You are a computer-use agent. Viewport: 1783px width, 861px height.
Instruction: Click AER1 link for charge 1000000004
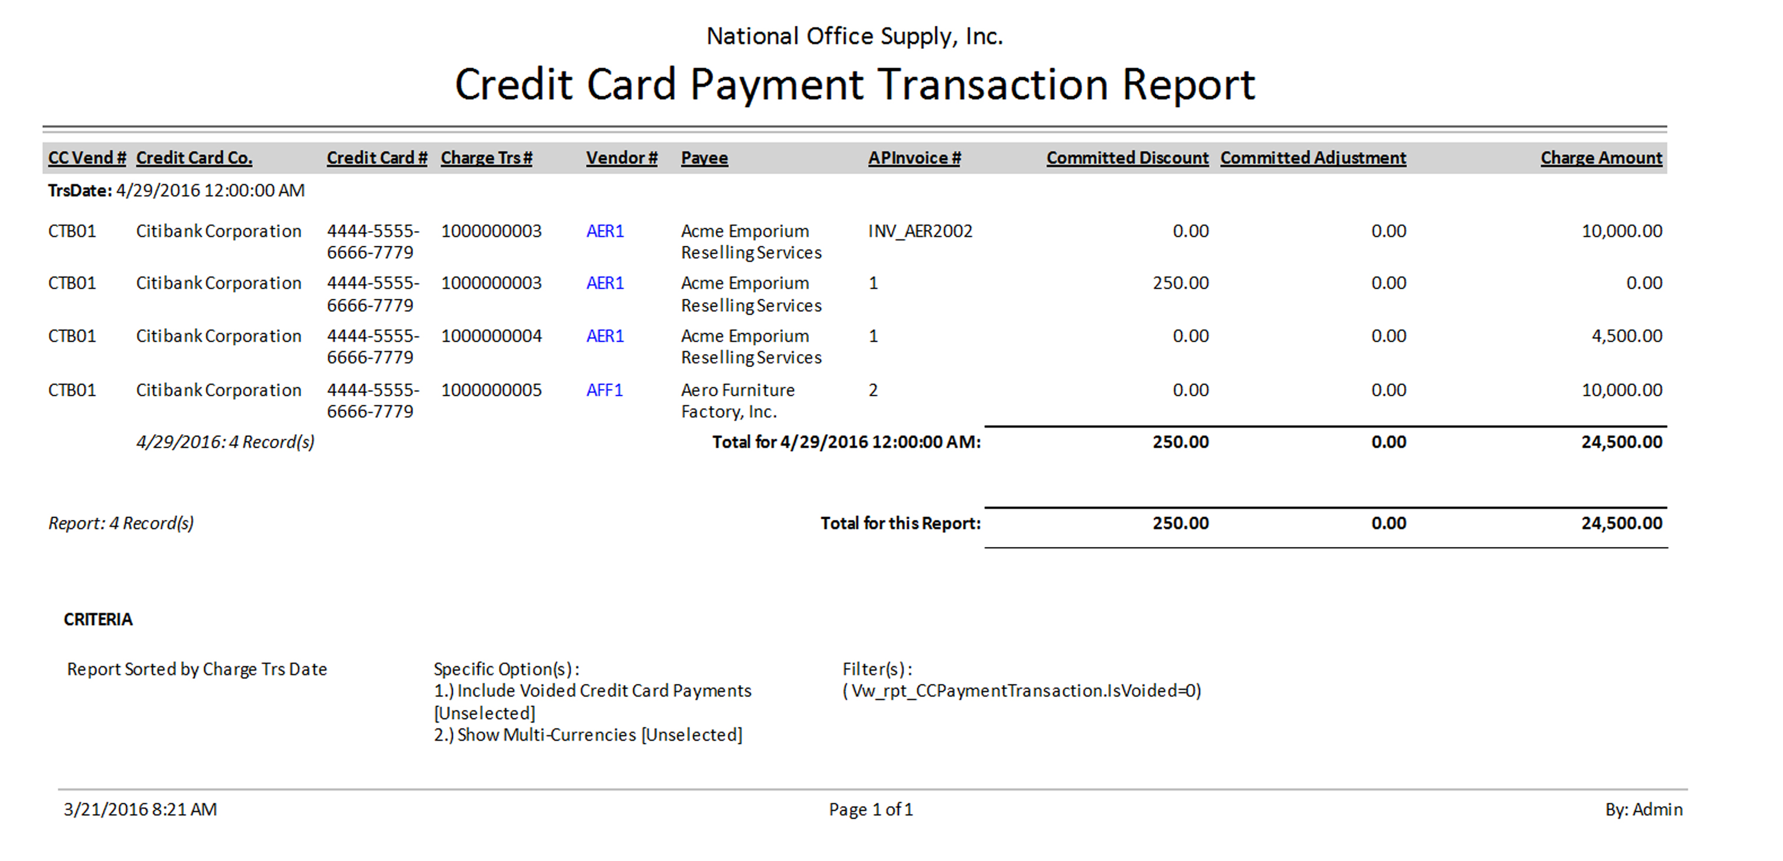(605, 336)
